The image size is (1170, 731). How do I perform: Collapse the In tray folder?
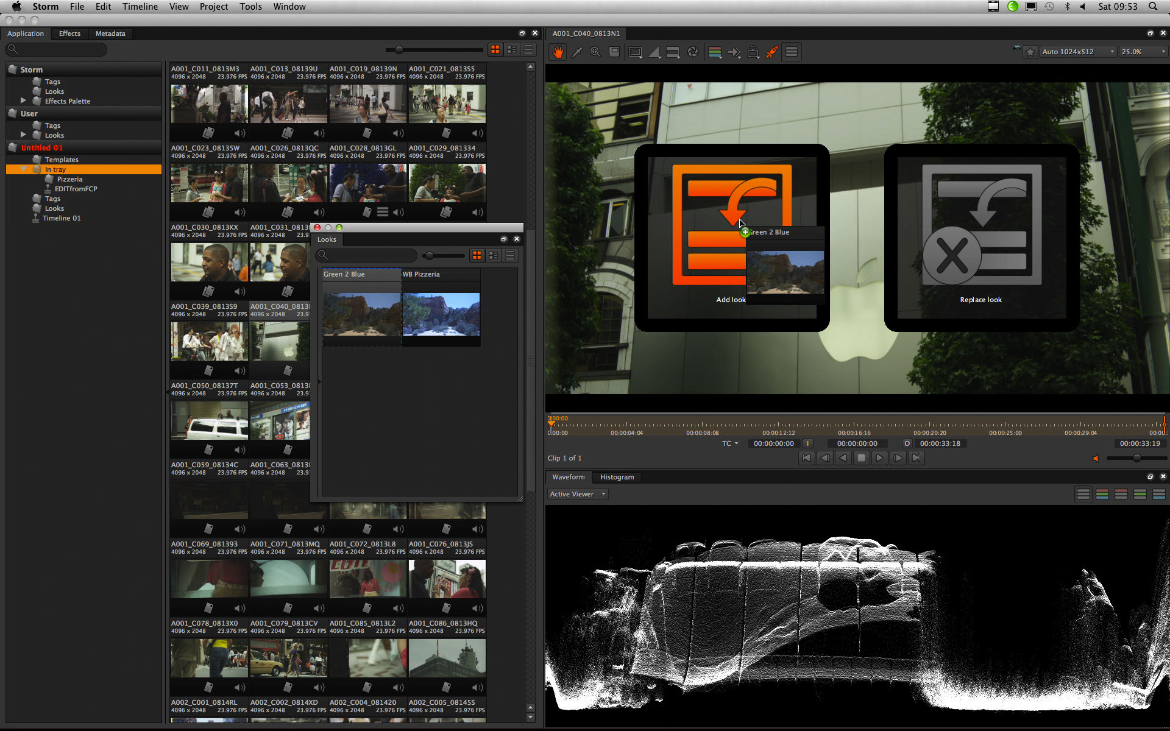[x=23, y=169]
